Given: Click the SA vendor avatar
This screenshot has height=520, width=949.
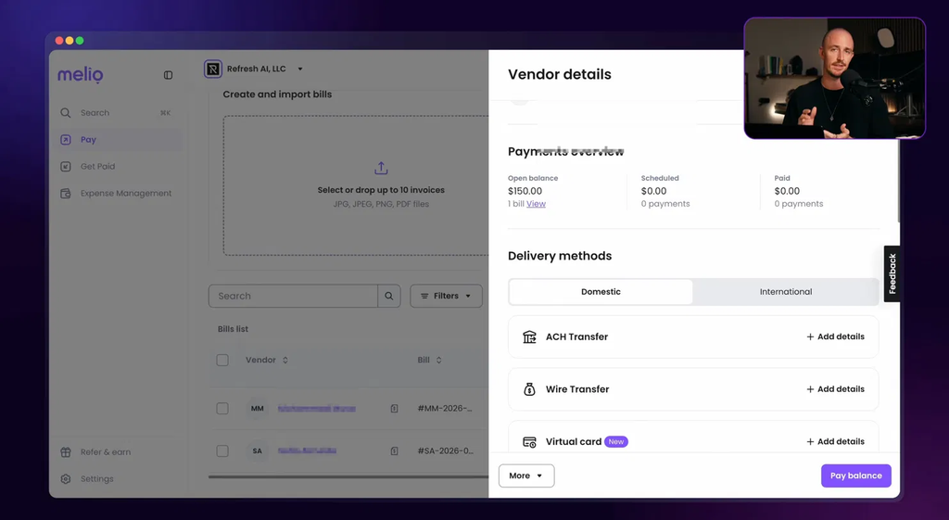Looking at the screenshot, I should [258, 451].
